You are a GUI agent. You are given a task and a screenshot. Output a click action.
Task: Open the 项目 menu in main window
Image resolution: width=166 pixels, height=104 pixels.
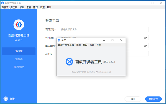click(x=22, y=7)
